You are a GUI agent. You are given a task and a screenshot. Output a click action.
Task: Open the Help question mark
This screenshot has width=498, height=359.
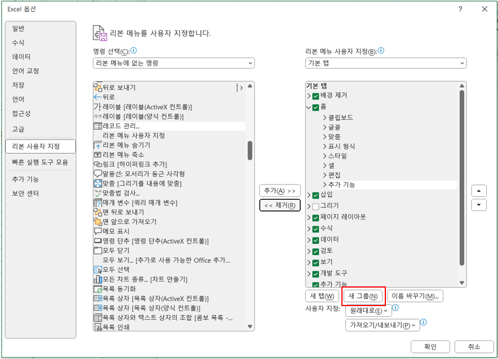click(460, 9)
